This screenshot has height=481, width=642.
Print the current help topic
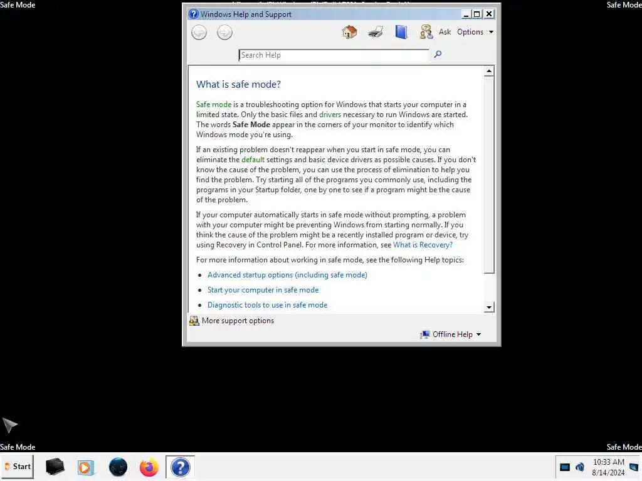coord(376,32)
